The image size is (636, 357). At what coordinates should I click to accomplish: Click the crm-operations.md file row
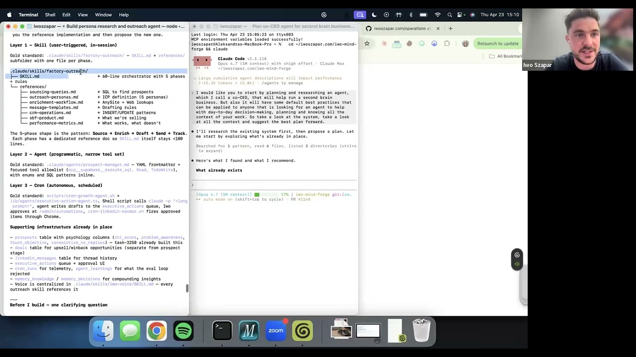coord(50,113)
